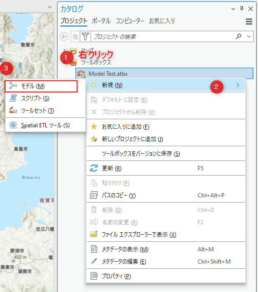Switch to the コンピューター tab
This screenshot has width=258, height=292.
pyautogui.click(x=130, y=21)
